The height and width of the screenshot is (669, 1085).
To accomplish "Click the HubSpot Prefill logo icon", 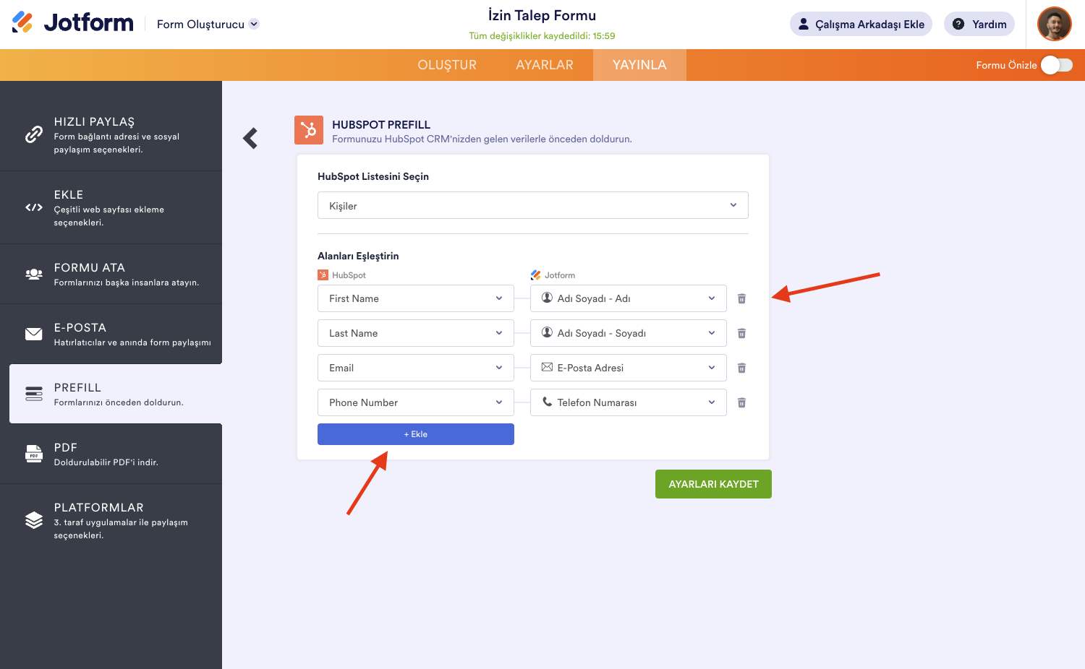I will click(309, 130).
